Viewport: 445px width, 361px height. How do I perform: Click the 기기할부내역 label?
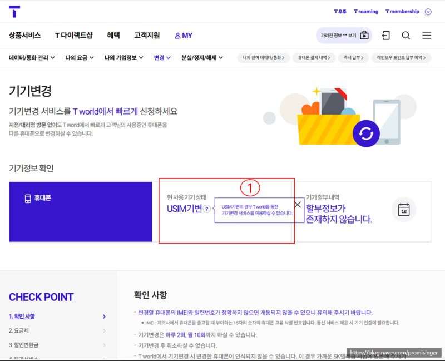coord(323,197)
